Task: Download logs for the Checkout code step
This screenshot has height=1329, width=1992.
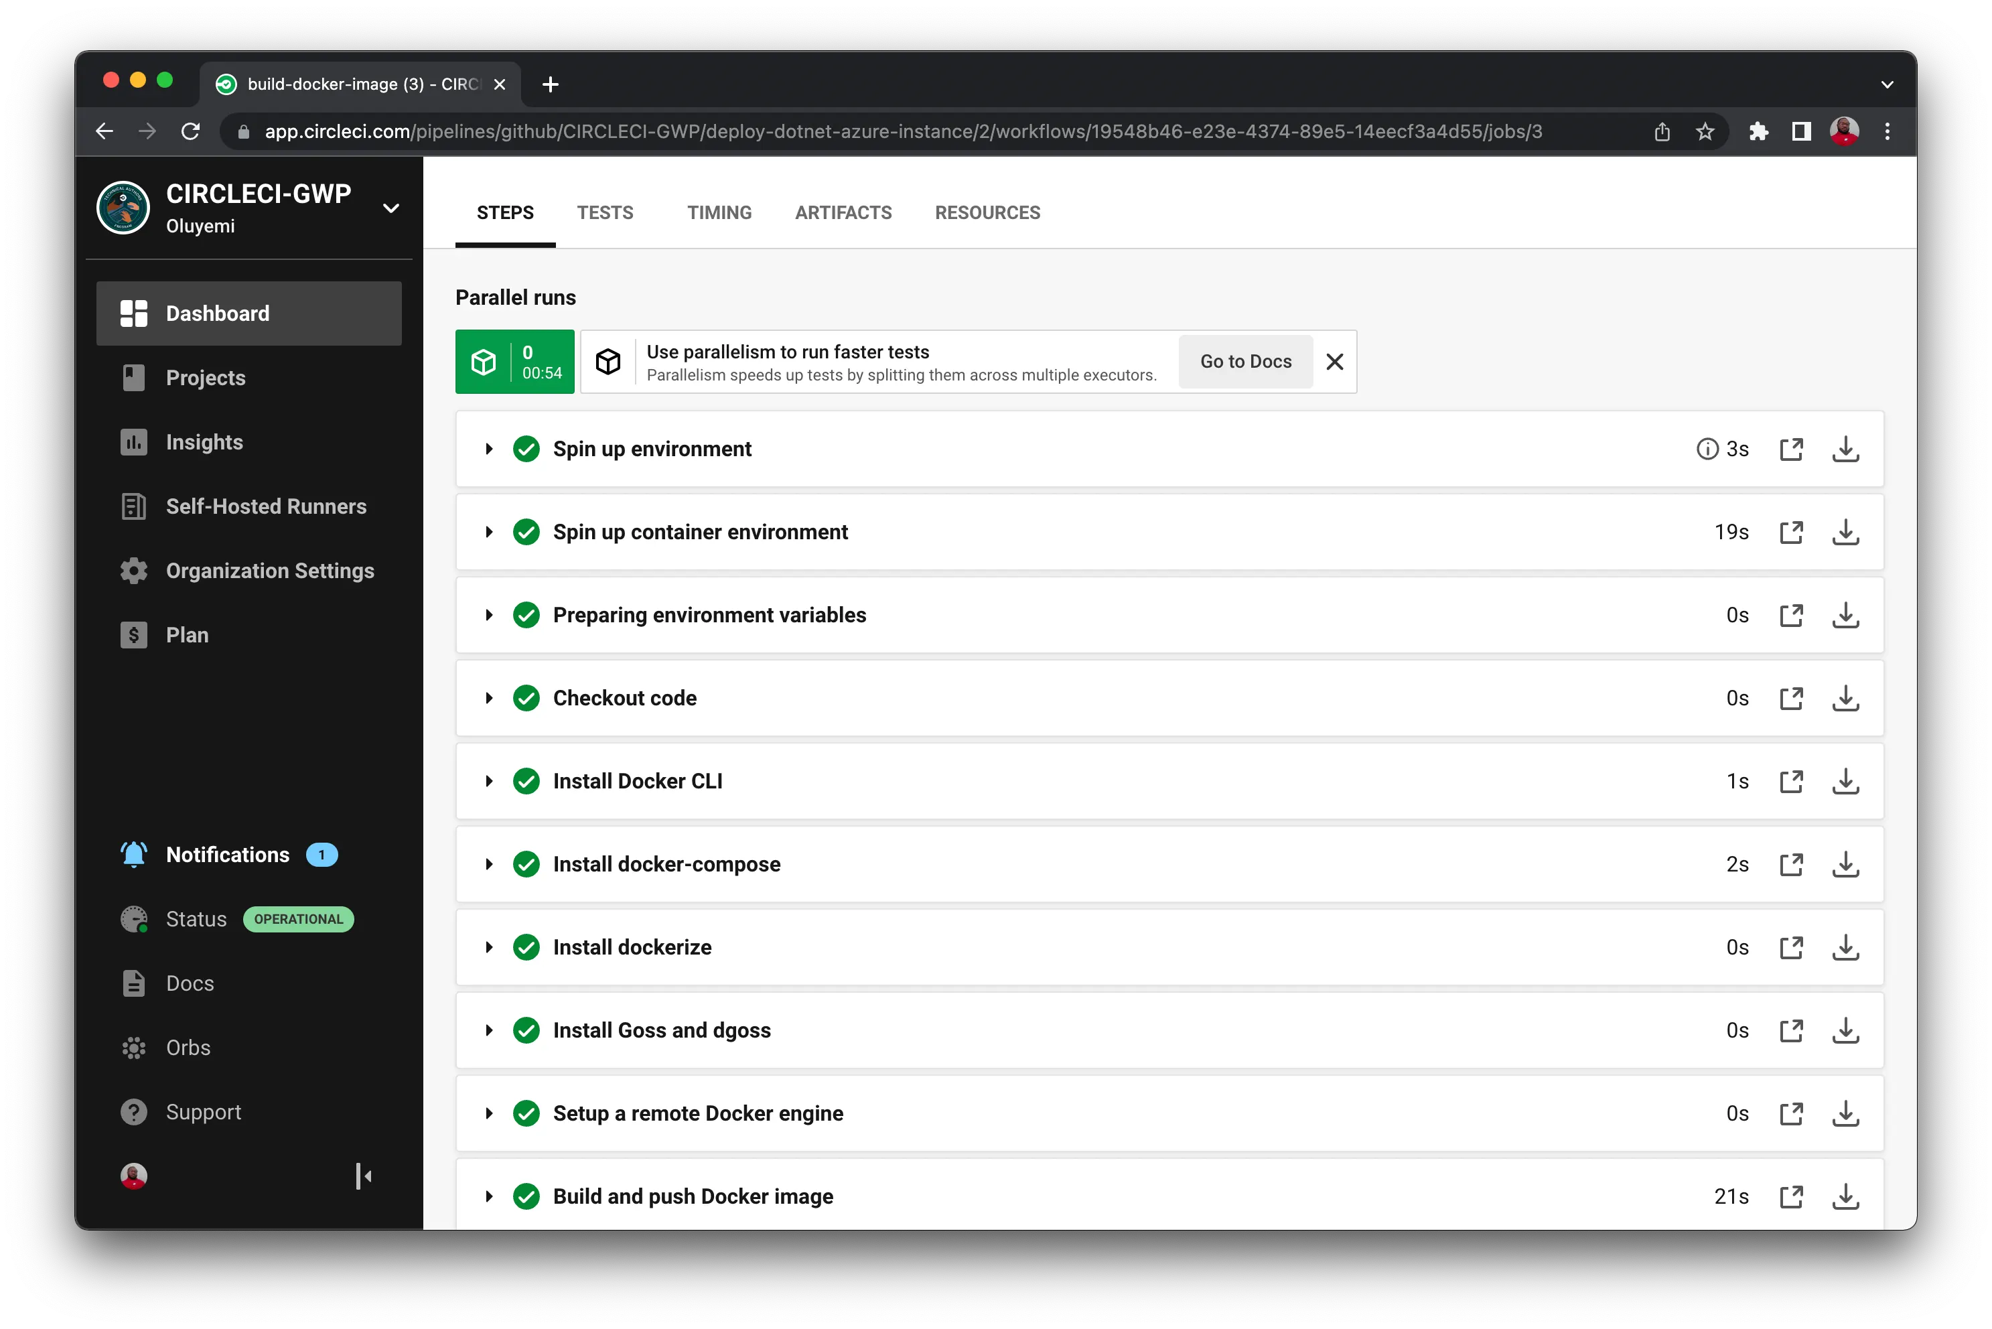Action: [1846, 697]
